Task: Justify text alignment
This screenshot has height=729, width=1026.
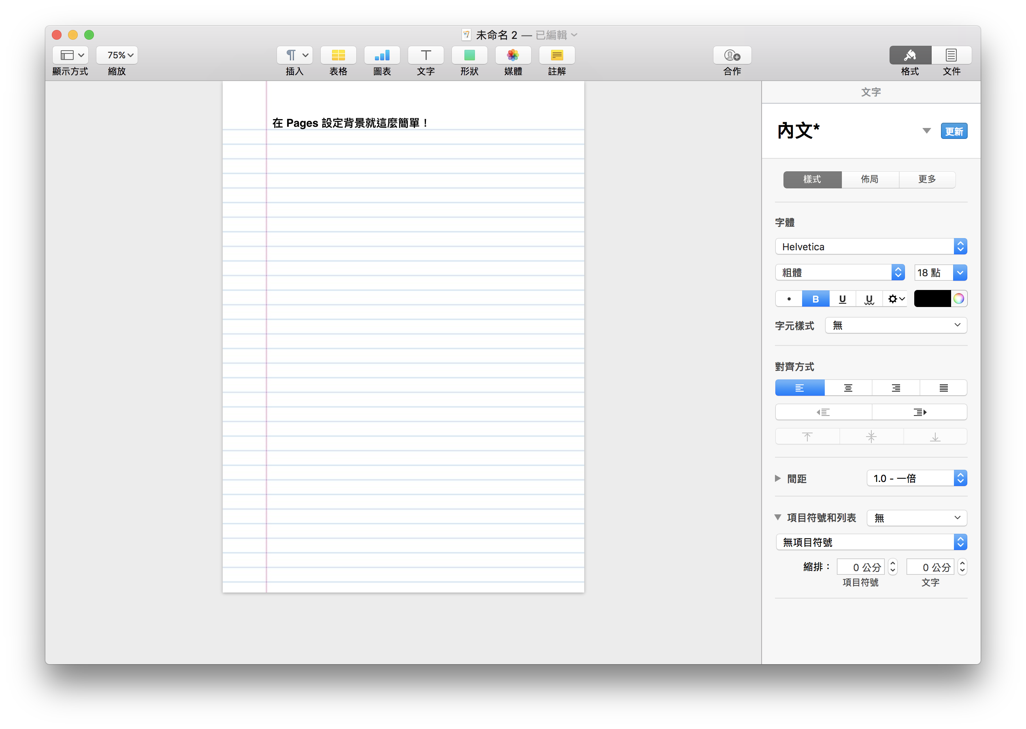Action: (x=943, y=388)
